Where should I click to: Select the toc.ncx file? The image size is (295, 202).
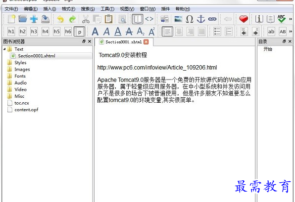coord(22,103)
